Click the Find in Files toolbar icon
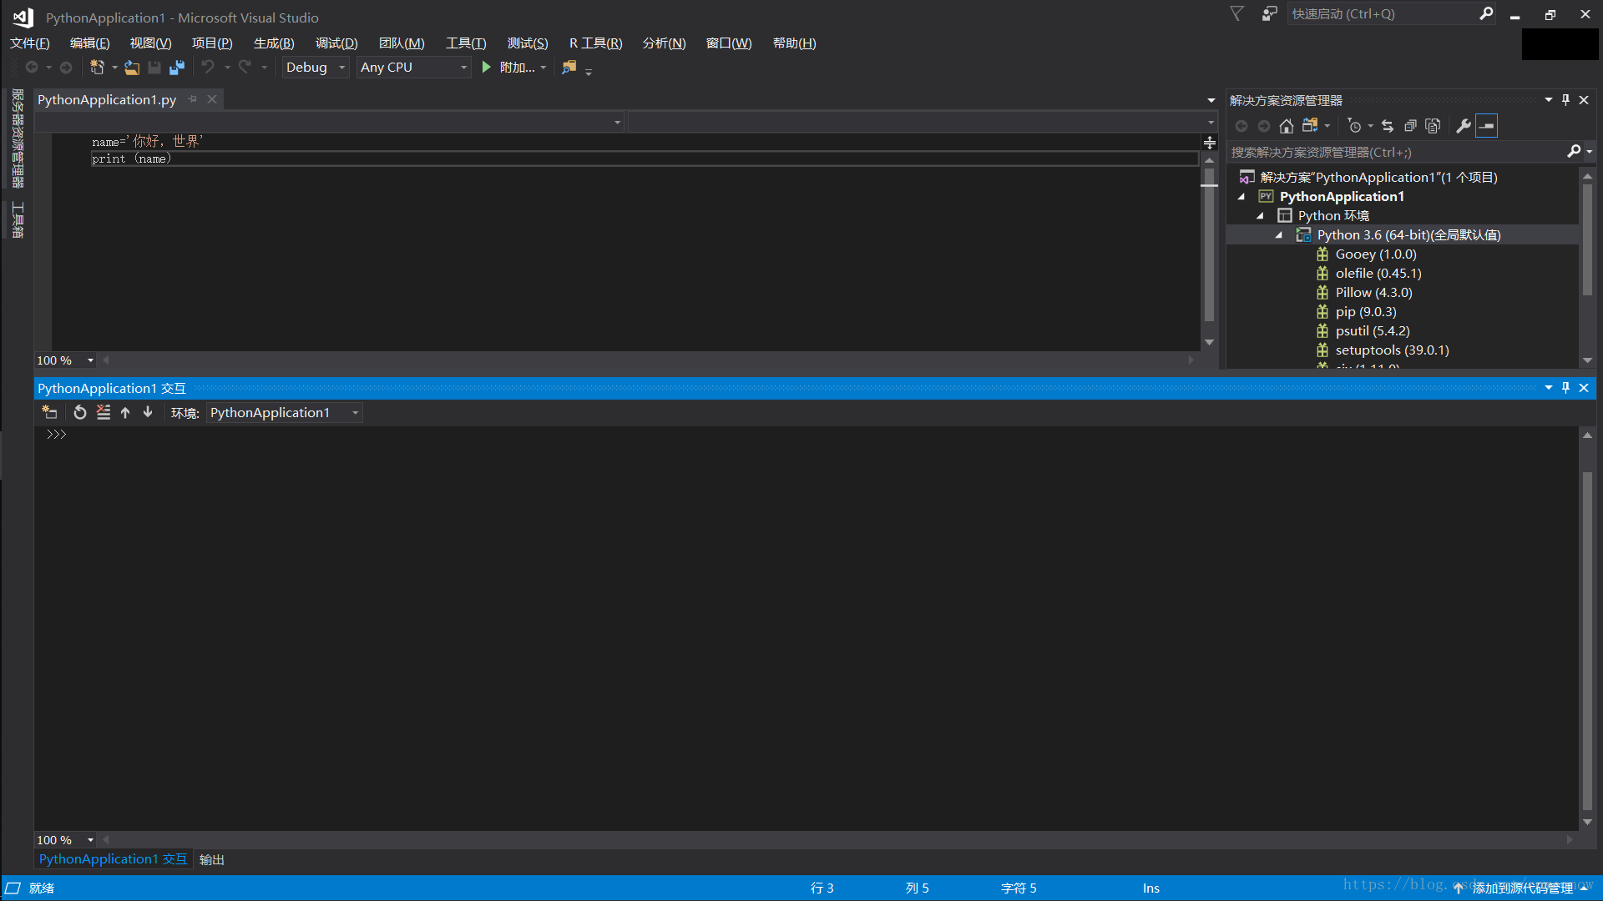Image resolution: width=1603 pixels, height=901 pixels. click(x=569, y=68)
